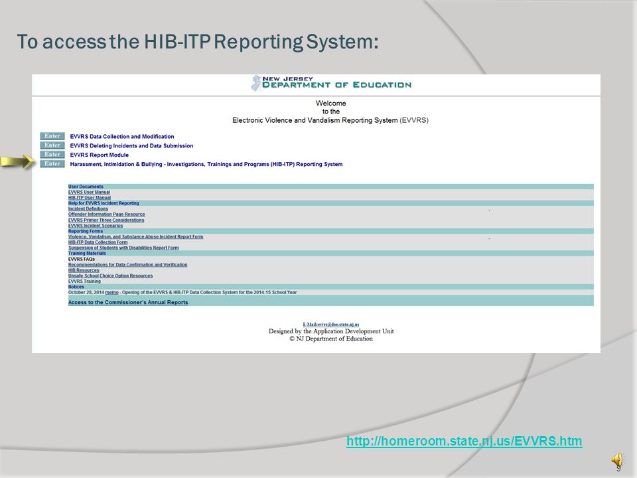Open homeroom.state.nj.us/EVVRS.htm link
Viewport: 637px width, 478px height.
[x=464, y=441]
